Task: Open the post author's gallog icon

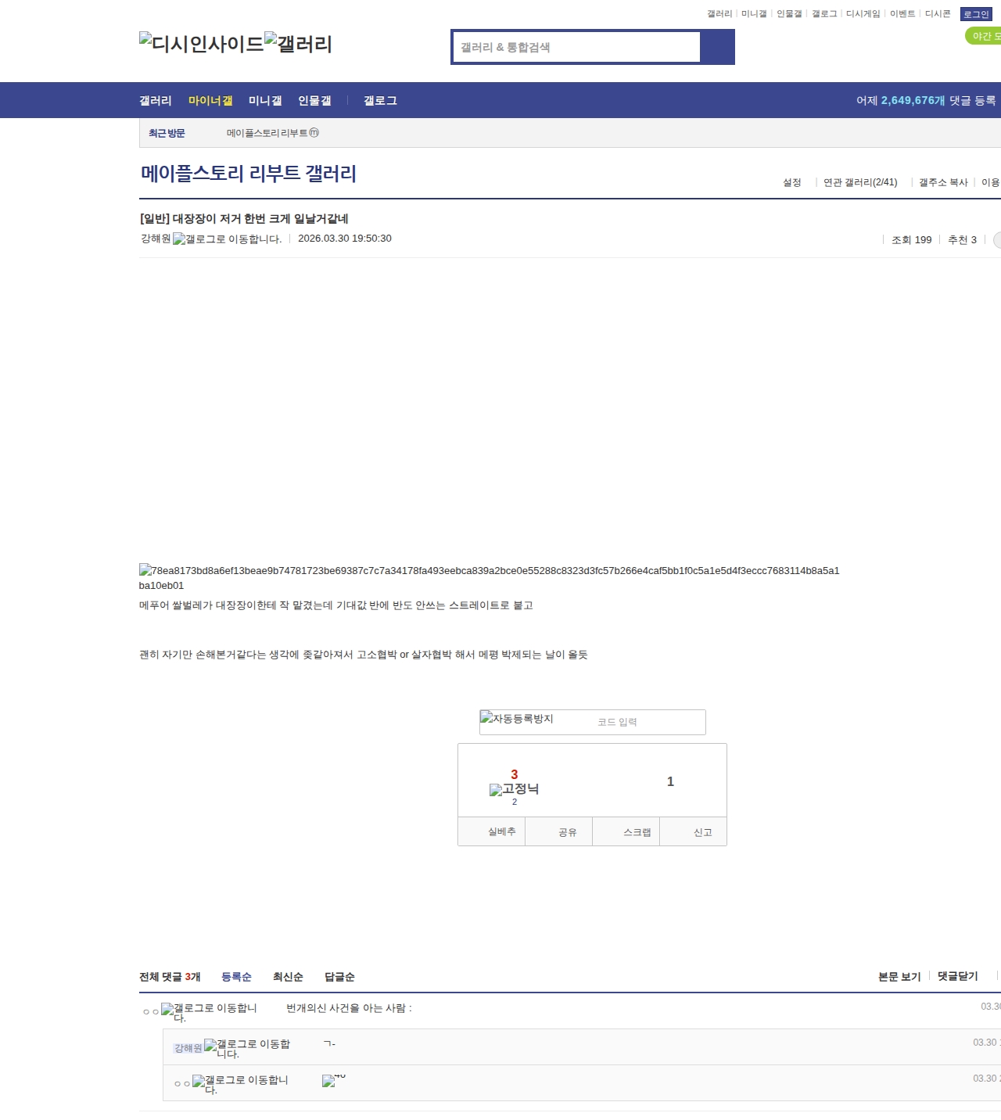Action: coord(179,239)
